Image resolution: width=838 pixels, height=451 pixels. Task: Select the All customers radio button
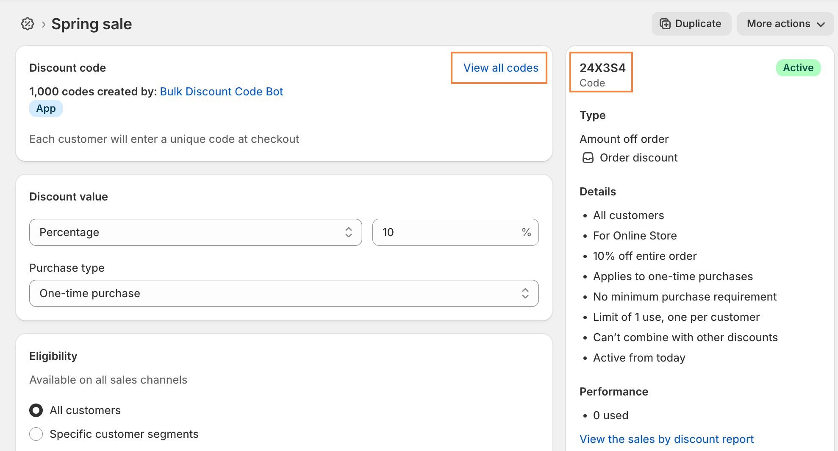point(36,410)
